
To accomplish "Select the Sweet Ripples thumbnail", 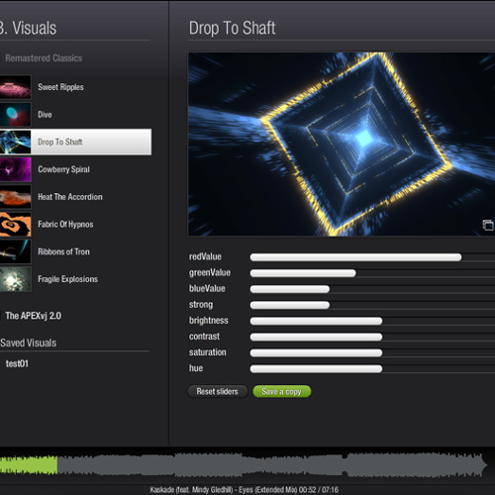I will tap(15, 87).
